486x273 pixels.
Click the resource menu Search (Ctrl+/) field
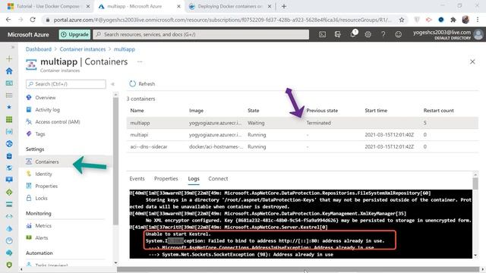(66, 84)
